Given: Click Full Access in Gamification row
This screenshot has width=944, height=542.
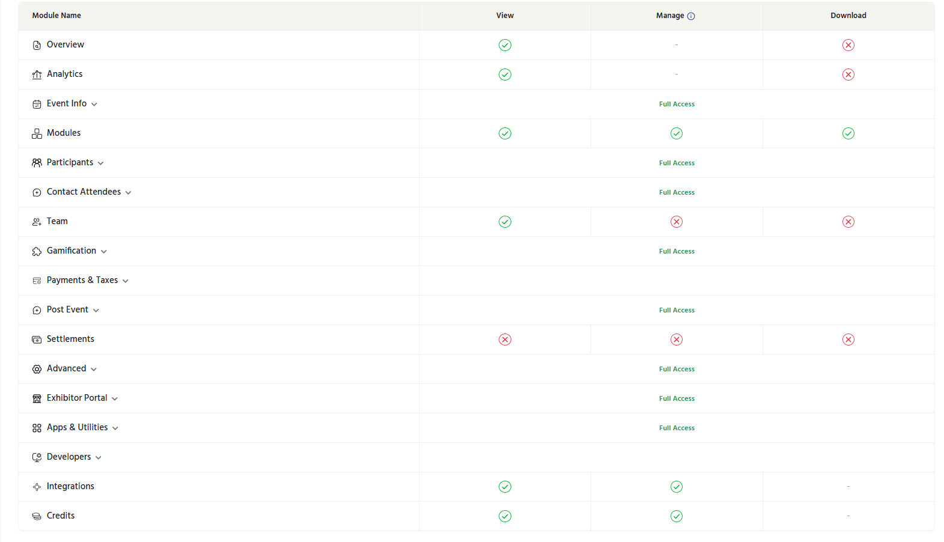Looking at the screenshot, I should pos(677,251).
